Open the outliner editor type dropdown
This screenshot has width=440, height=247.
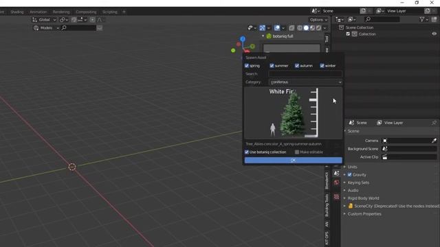point(339,20)
